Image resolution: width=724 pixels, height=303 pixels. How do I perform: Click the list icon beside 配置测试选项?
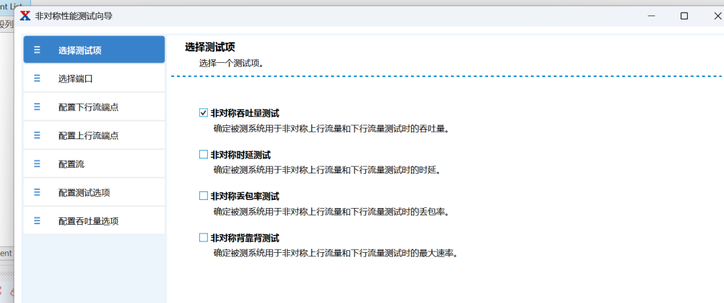[x=37, y=193]
